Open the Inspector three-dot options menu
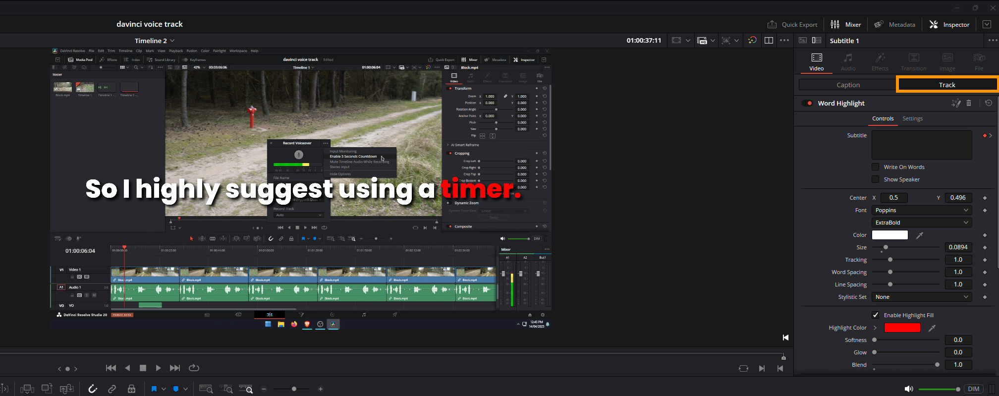The height and width of the screenshot is (396, 999). click(993, 41)
